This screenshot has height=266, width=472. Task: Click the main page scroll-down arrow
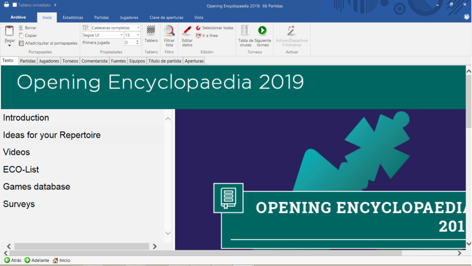(x=469, y=244)
